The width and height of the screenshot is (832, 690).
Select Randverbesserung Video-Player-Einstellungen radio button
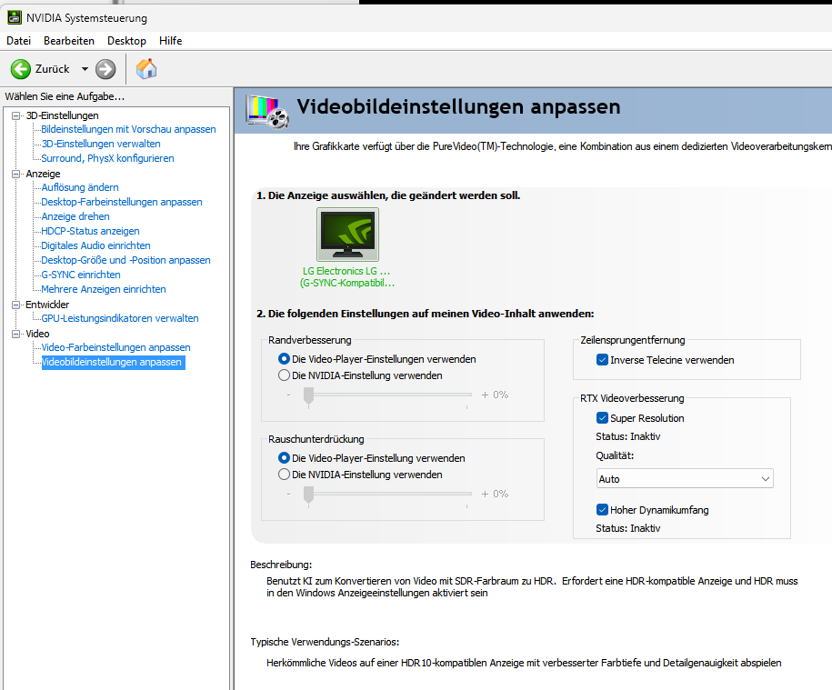[284, 359]
